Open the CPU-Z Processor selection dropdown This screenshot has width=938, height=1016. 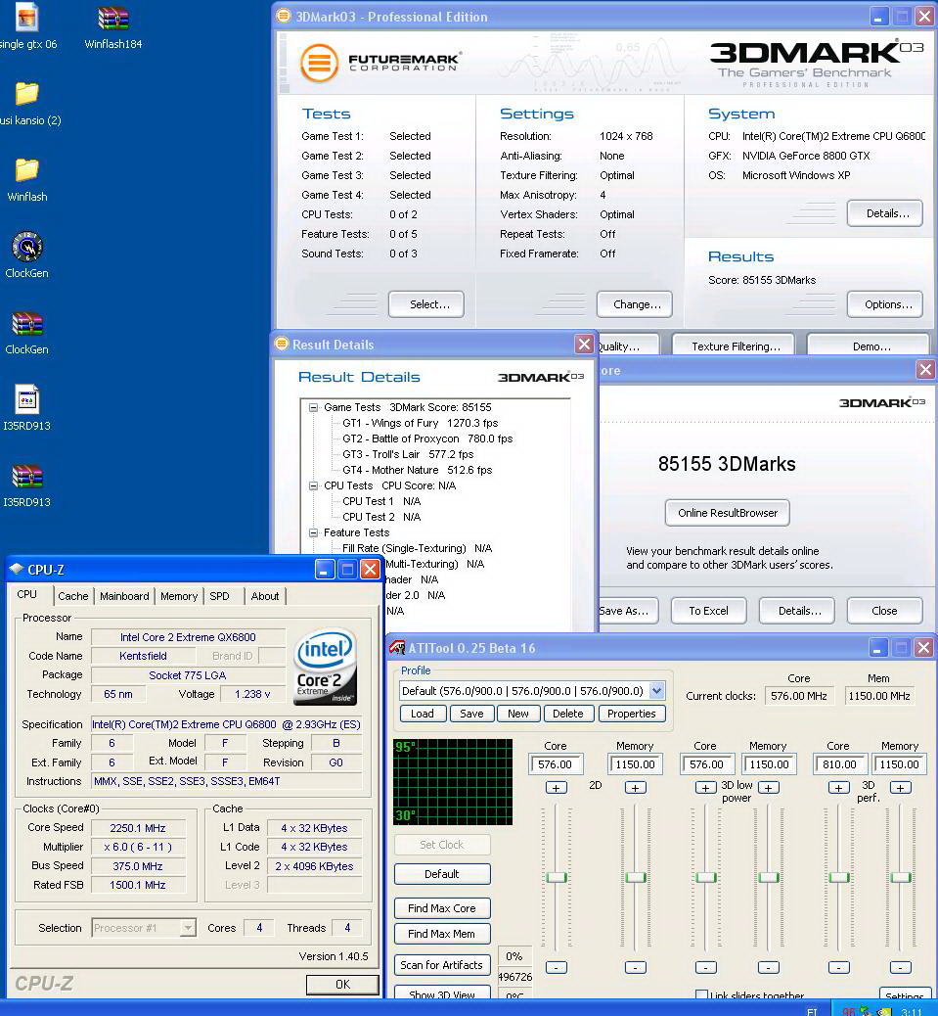tap(188, 928)
